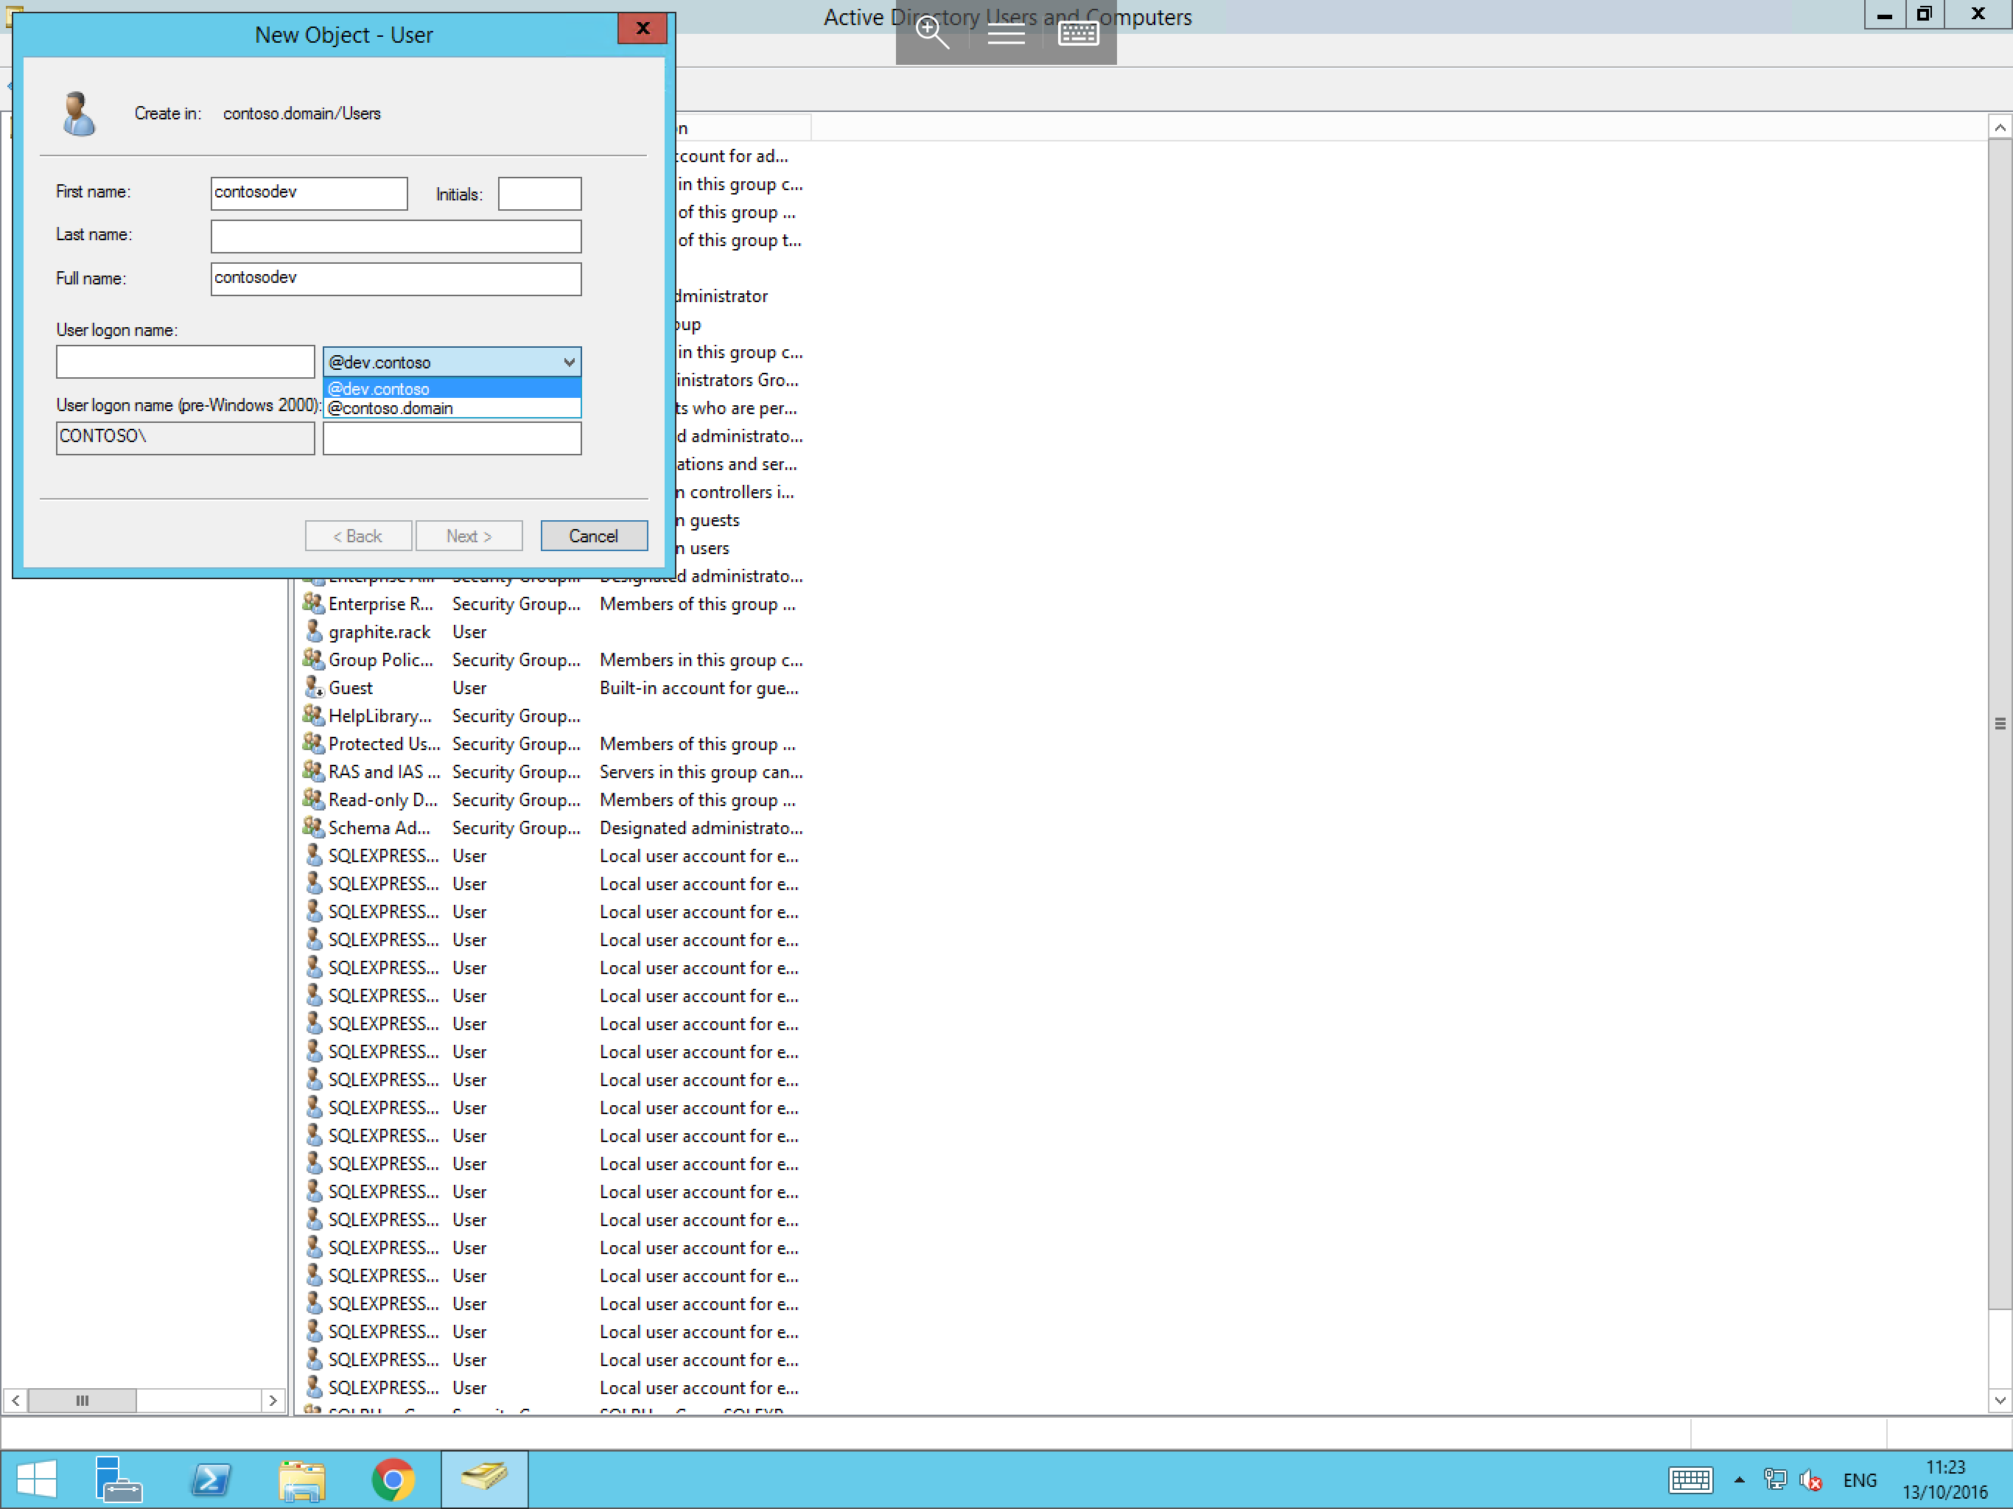2013x1509 pixels.
Task: Select the Read-only D... group icon
Action: (314, 799)
